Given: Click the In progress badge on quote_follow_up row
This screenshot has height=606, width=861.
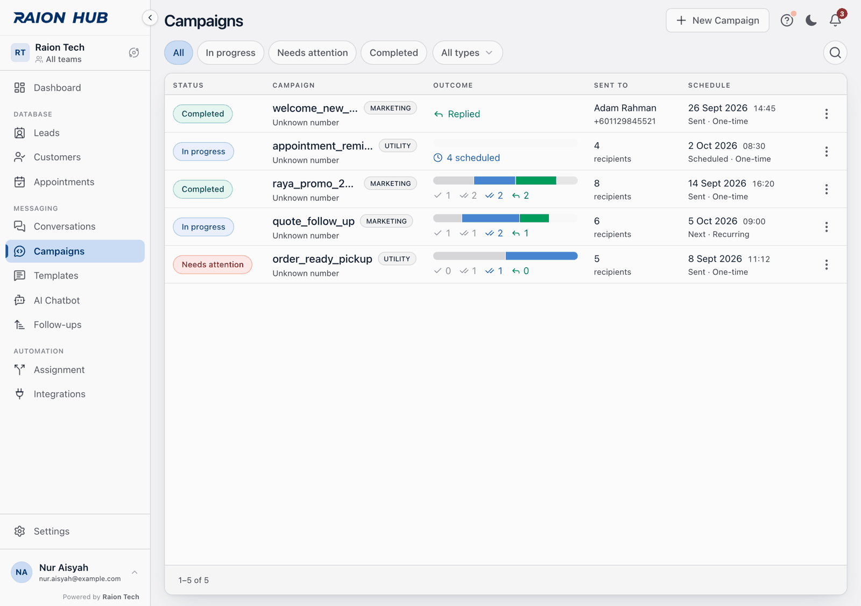Looking at the screenshot, I should click(x=203, y=227).
